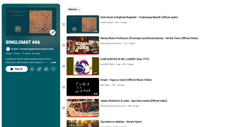Open the Manual sort order dropdown
This screenshot has height=127, width=226.
pyautogui.click(x=74, y=10)
